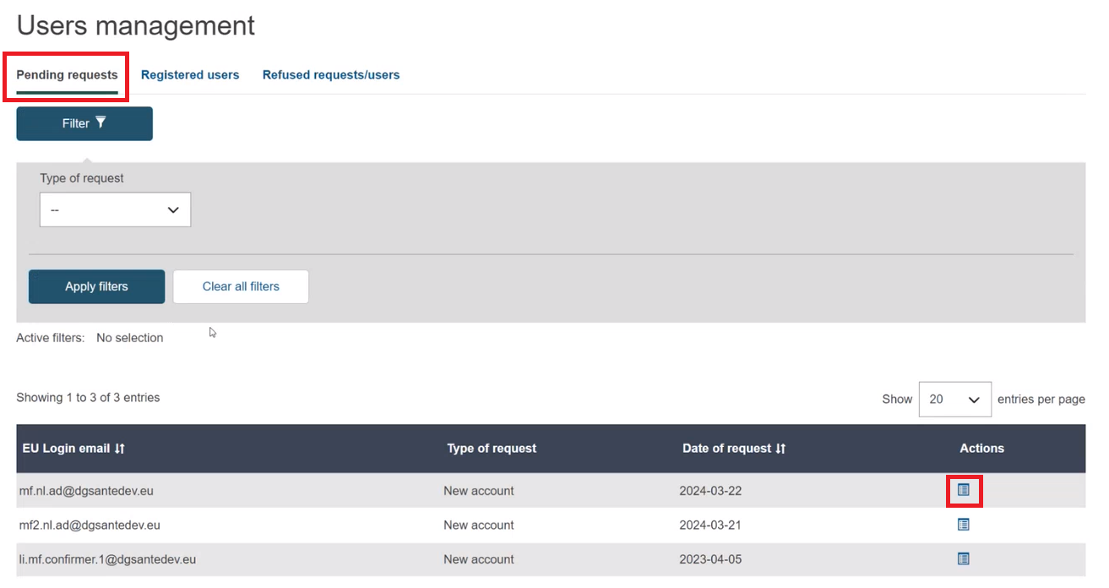Click the funnel icon on Filter button
Image resolution: width=1109 pixels, height=588 pixels.
101,122
